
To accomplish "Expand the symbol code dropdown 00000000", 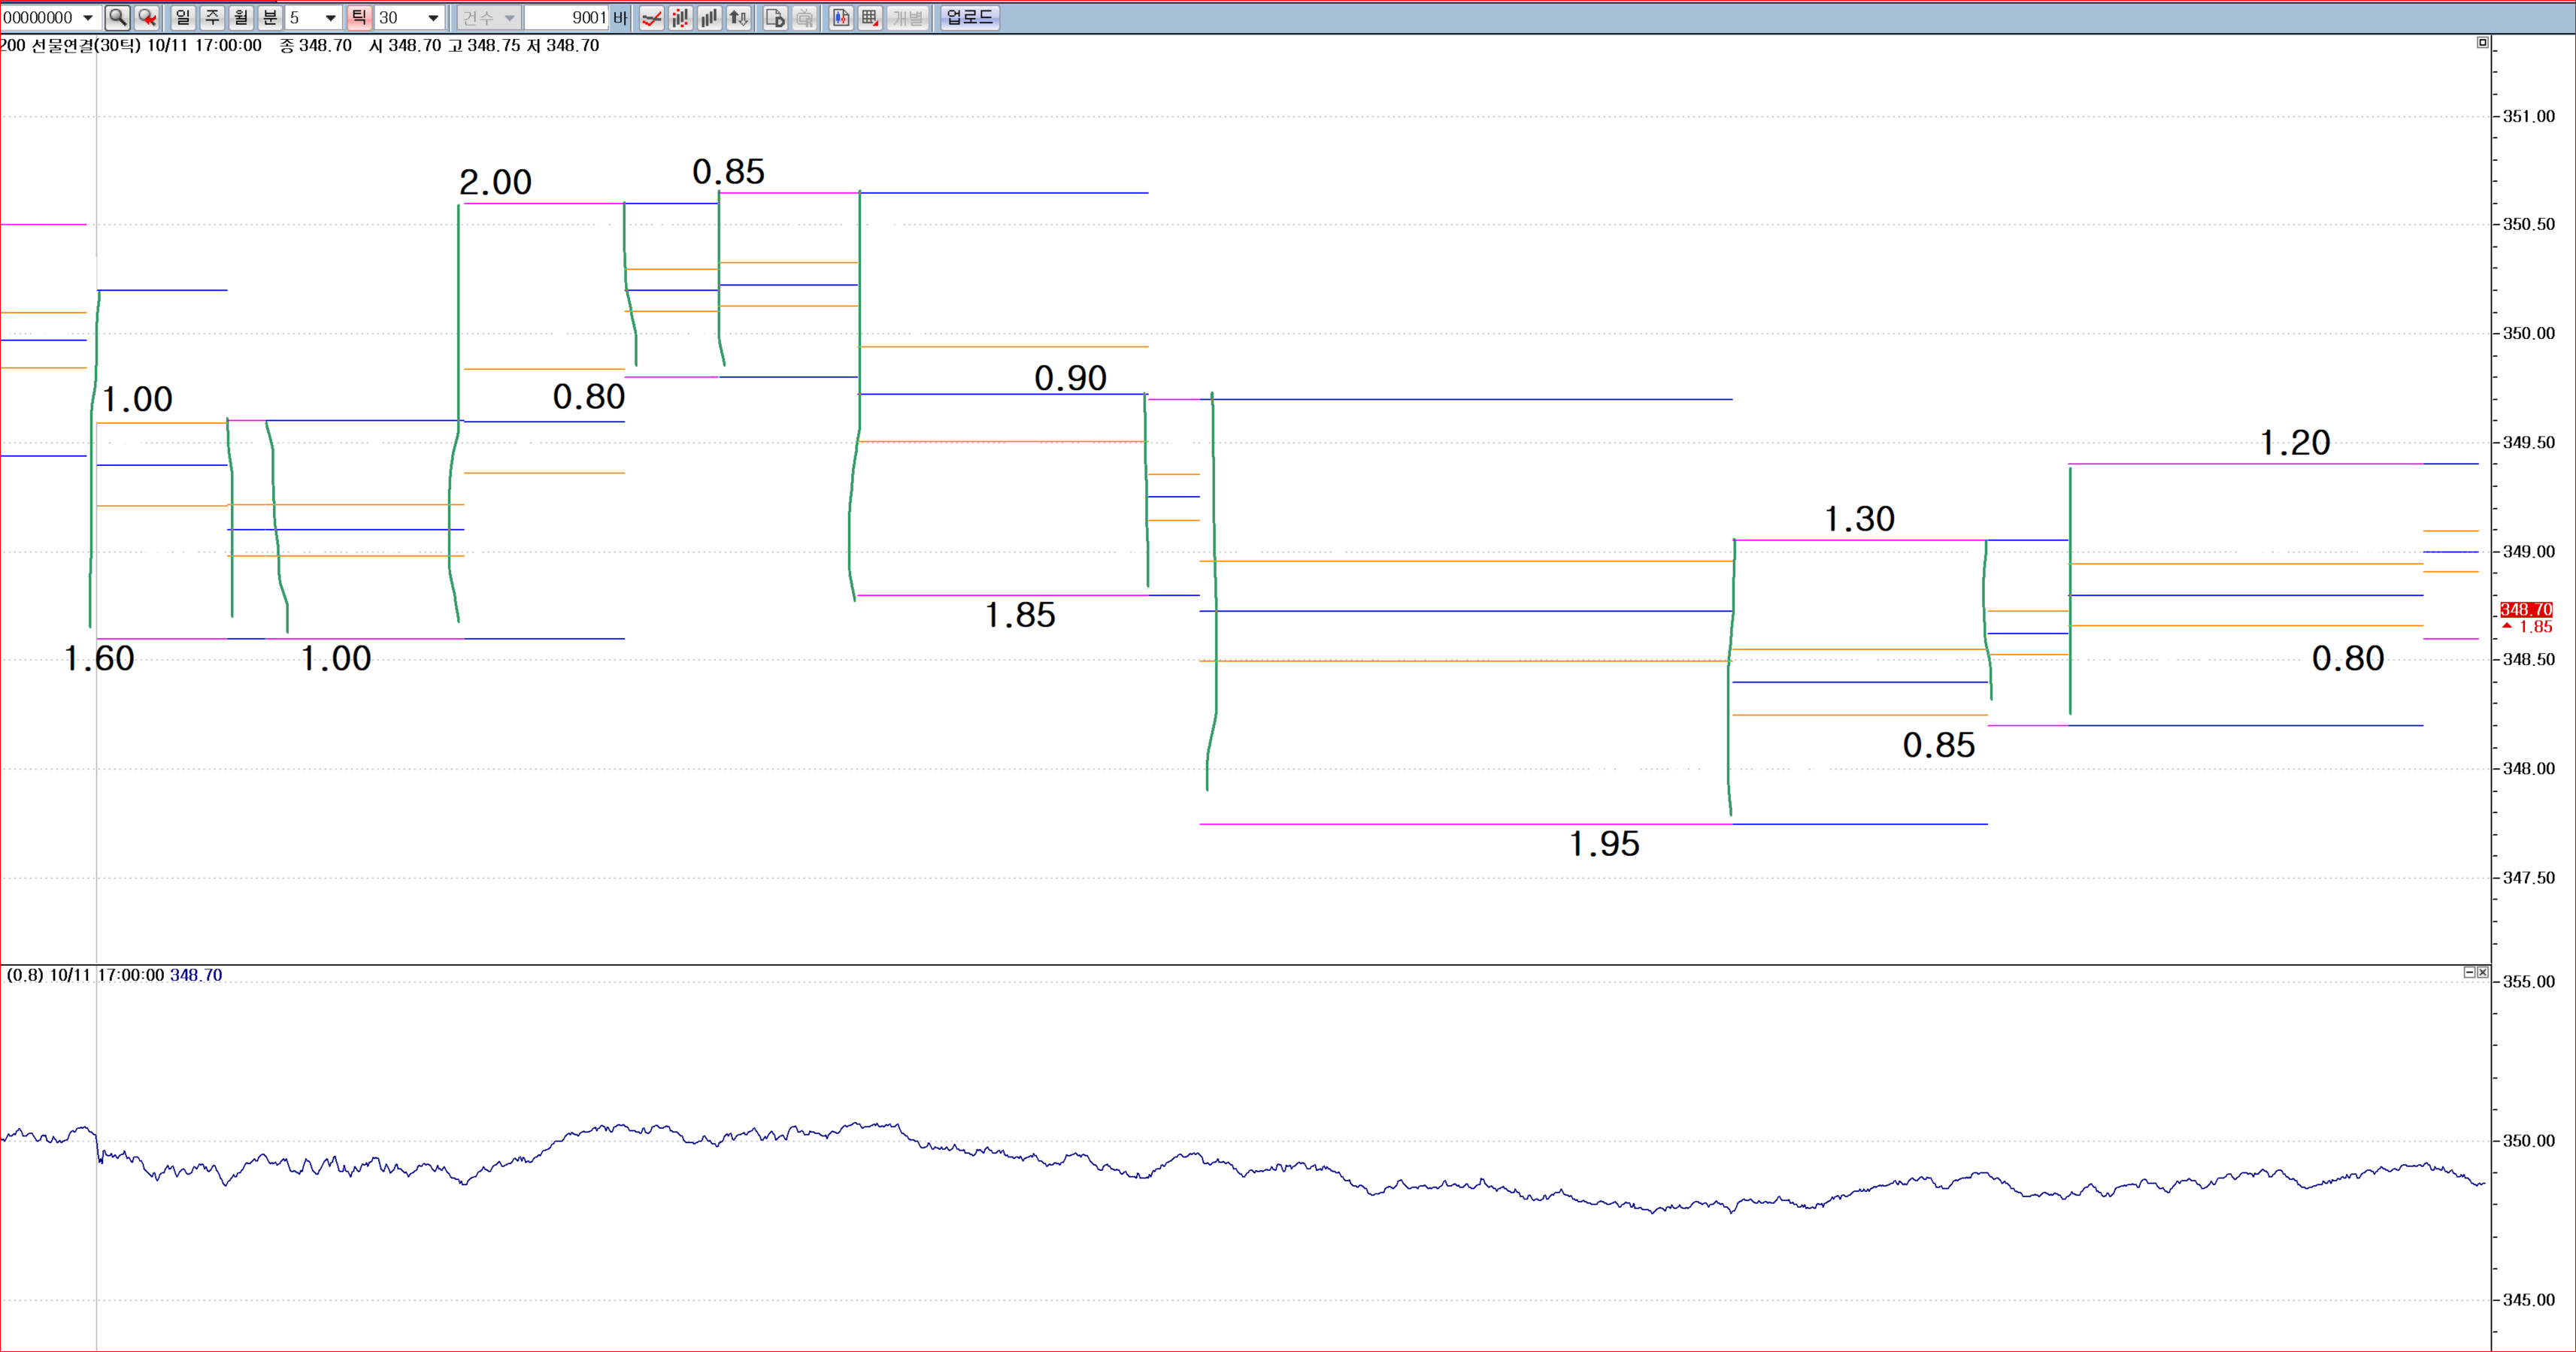I will (88, 18).
